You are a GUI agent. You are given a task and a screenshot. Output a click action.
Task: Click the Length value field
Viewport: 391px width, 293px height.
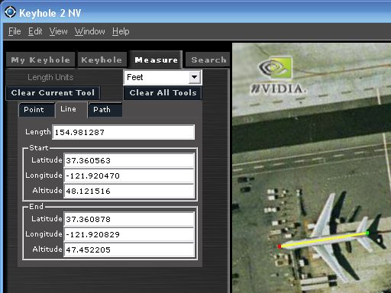coord(124,132)
